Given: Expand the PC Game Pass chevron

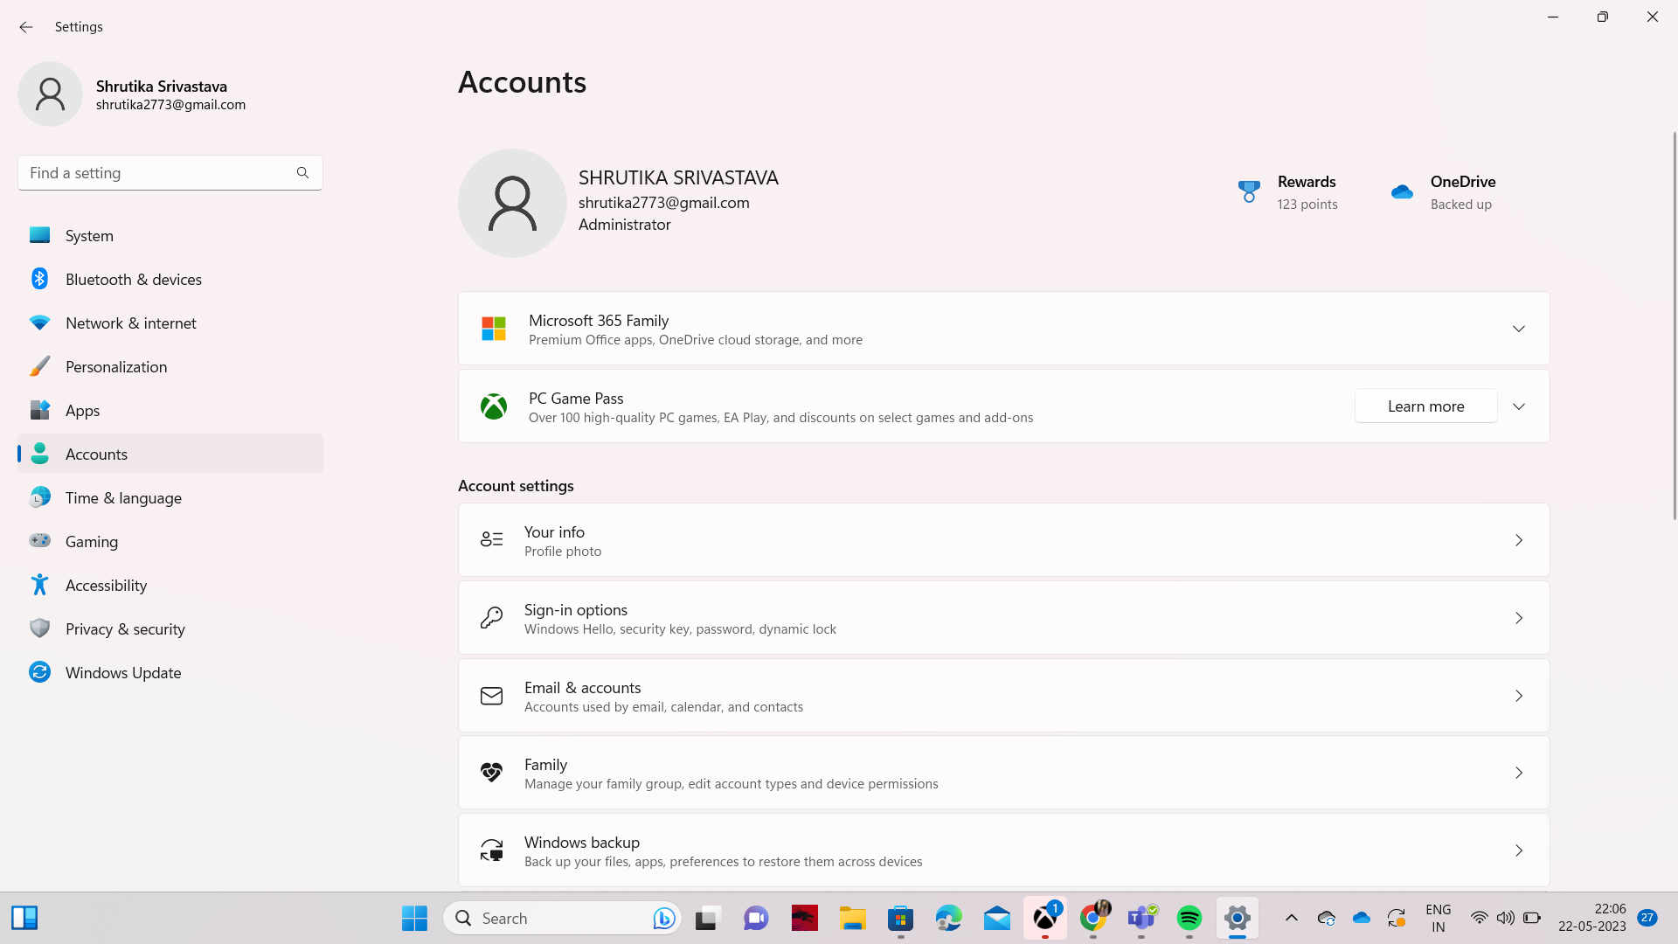Looking at the screenshot, I should point(1518,406).
